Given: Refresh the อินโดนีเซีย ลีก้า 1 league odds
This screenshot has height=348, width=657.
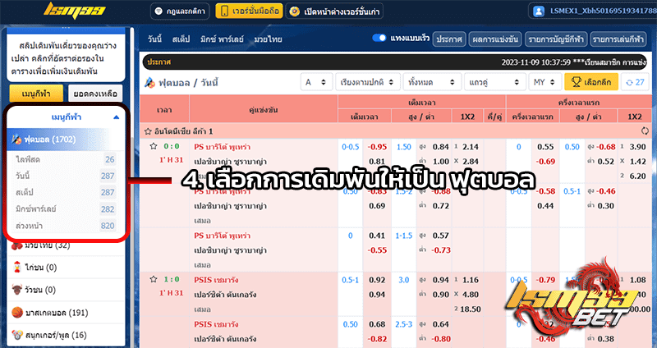Looking at the screenshot, I should 645,131.
